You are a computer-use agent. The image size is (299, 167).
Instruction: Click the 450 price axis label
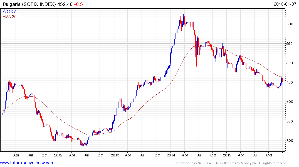[x=290, y=82]
